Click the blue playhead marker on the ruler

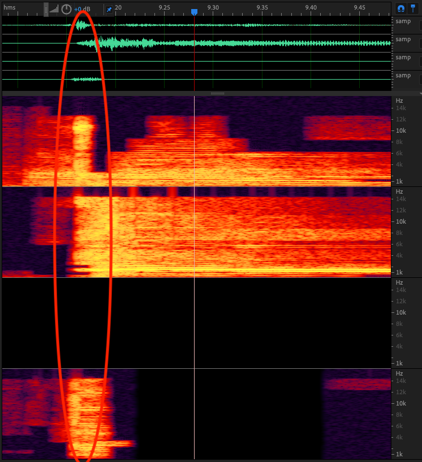tap(194, 12)
